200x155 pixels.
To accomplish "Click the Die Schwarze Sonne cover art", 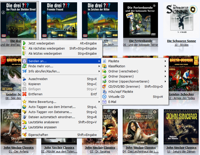I will coord(181,20).
